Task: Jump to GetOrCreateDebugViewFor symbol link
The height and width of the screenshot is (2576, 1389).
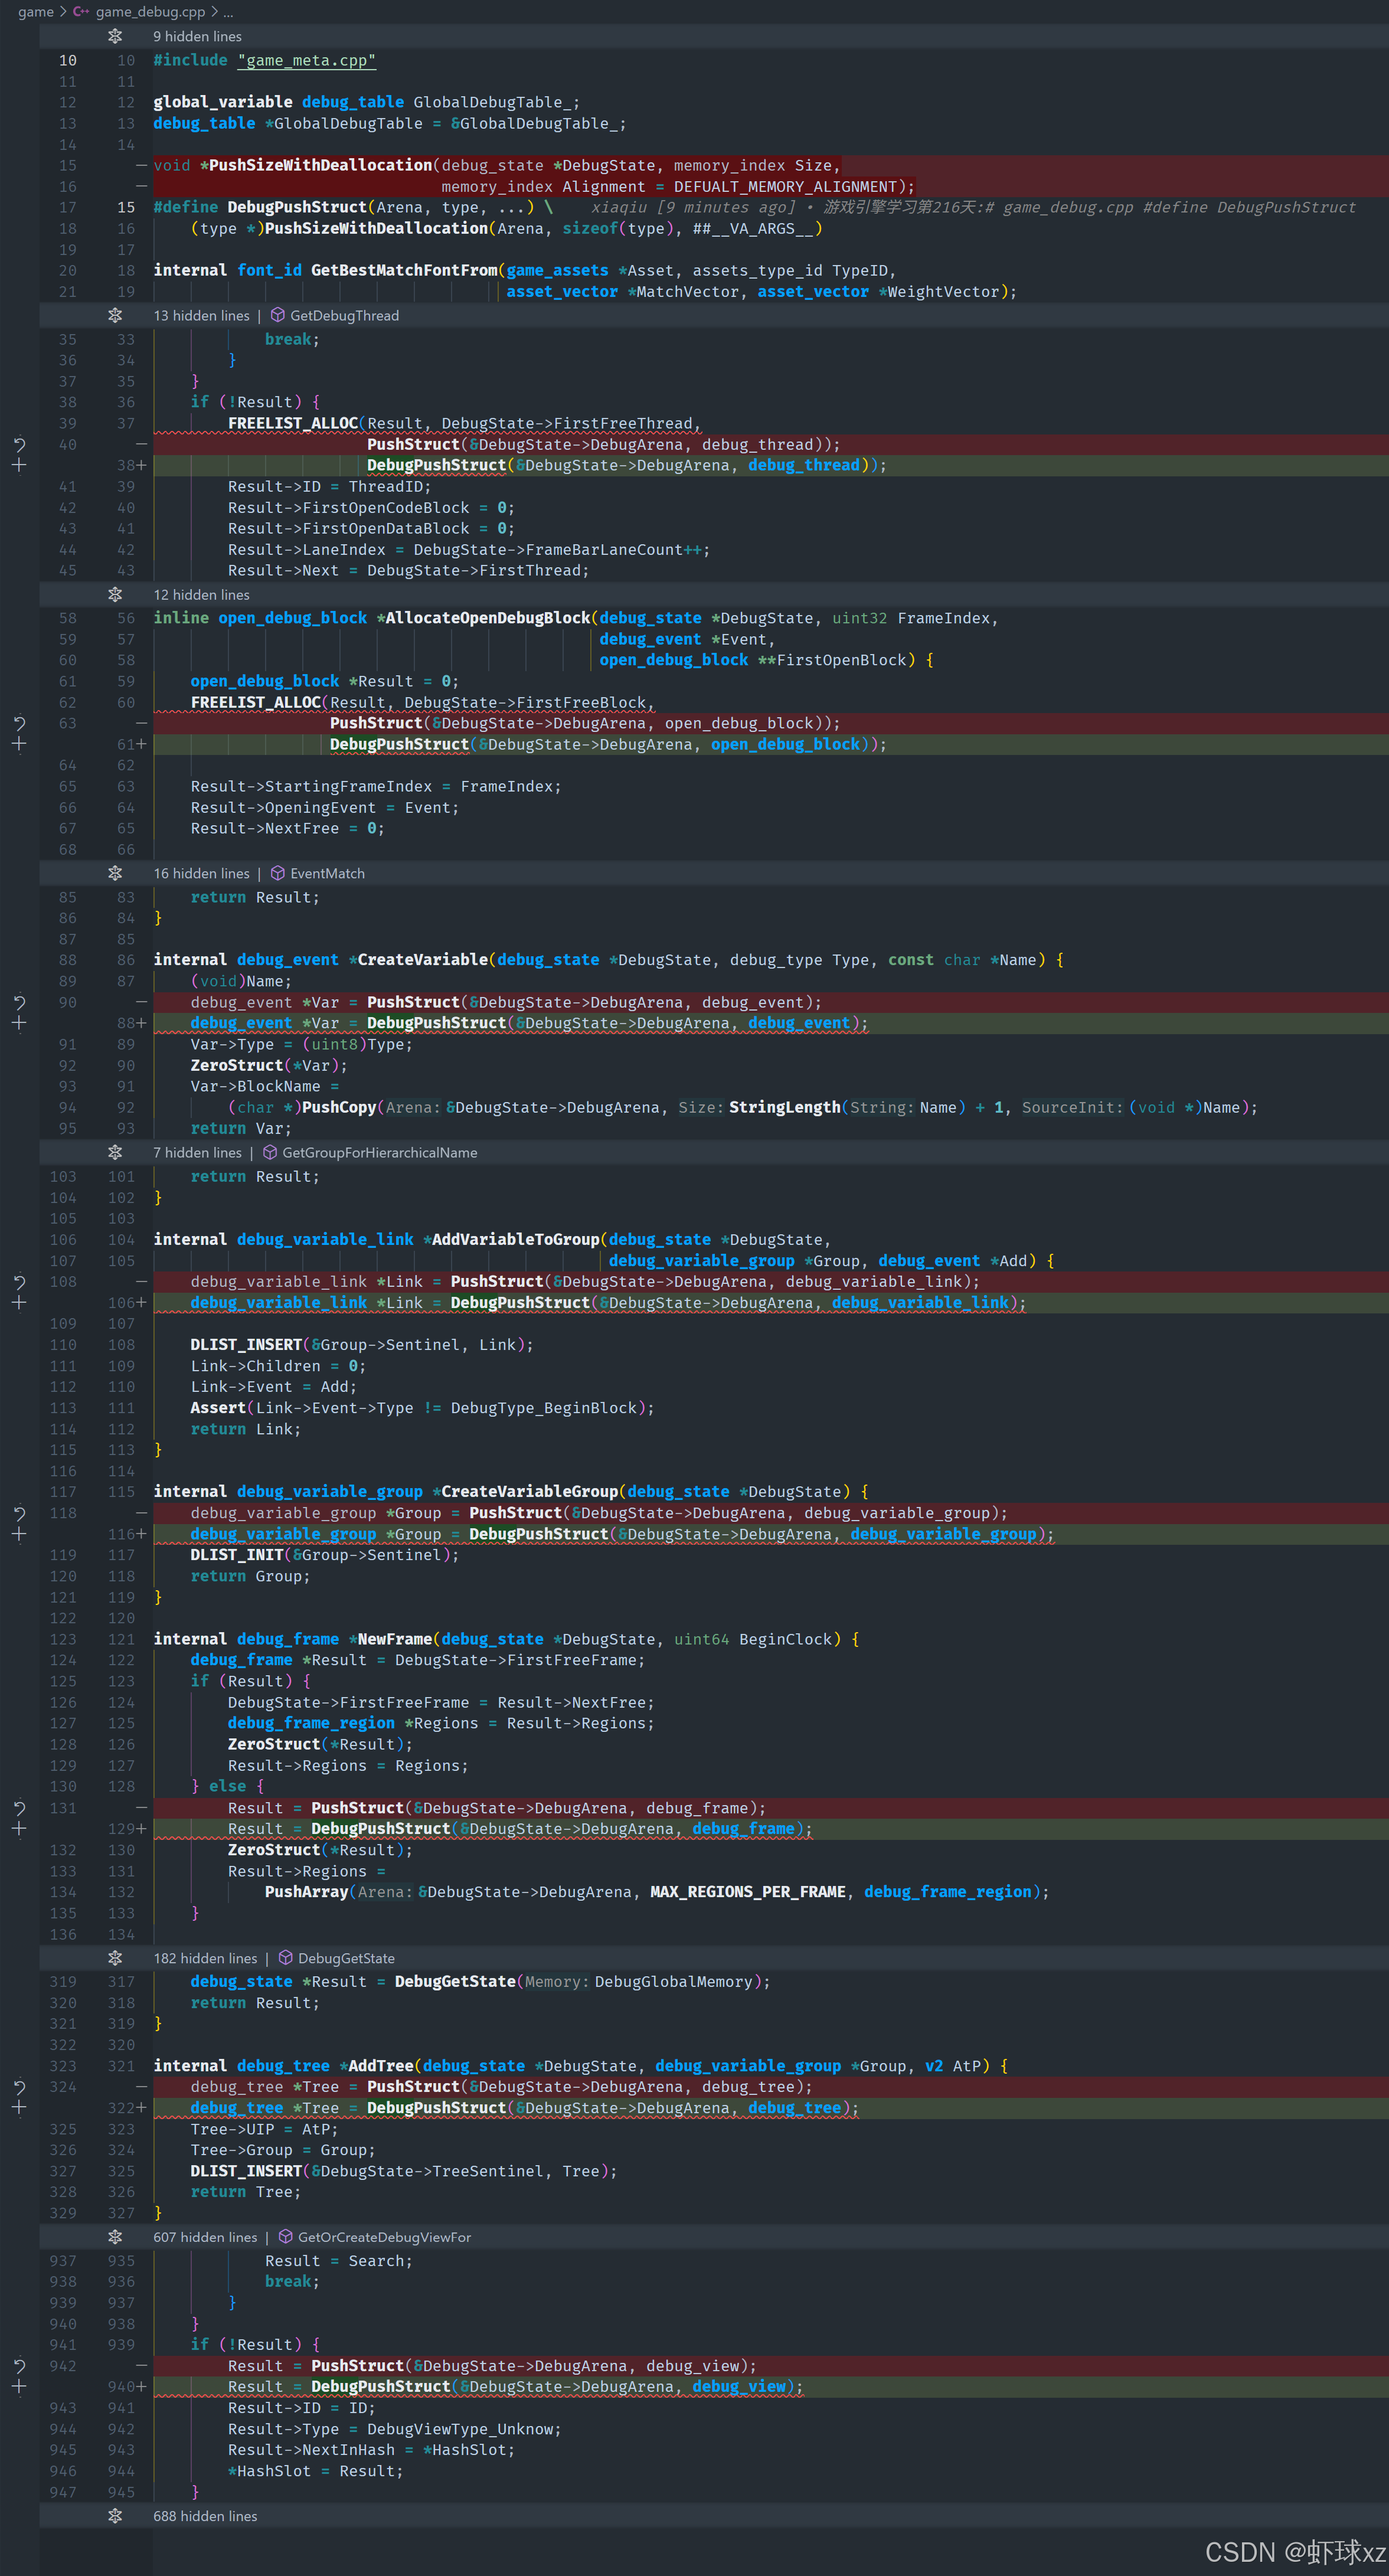Action: [384, 2237]
